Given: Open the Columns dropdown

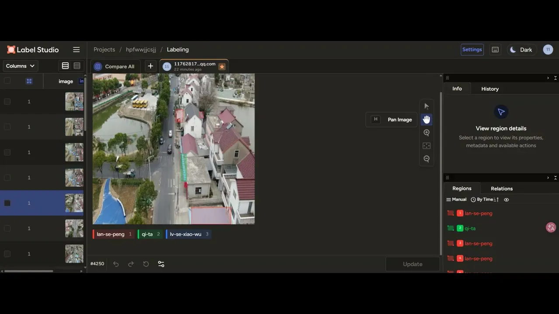Looking at the screenshot, I should point(21,66).
